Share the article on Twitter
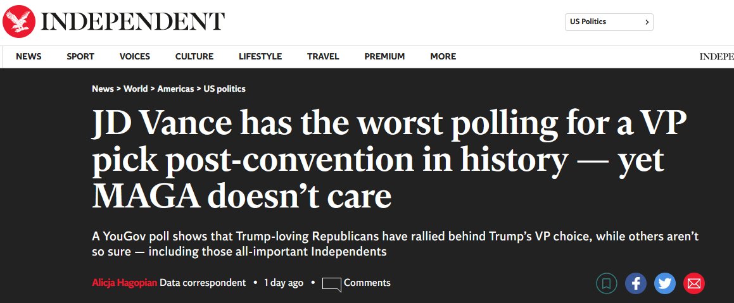 pyautogui.click(x=665, y=283)
